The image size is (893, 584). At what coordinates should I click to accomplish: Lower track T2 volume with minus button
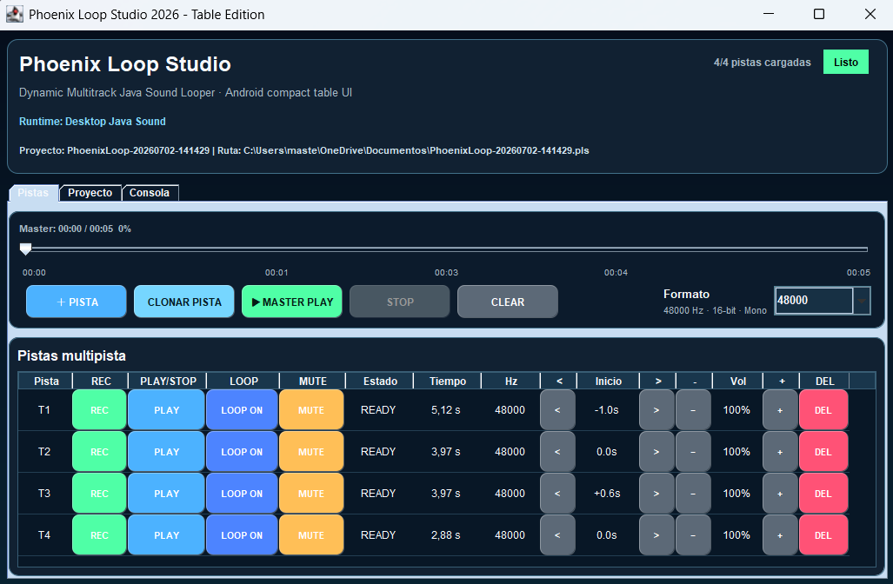point(692,452)
